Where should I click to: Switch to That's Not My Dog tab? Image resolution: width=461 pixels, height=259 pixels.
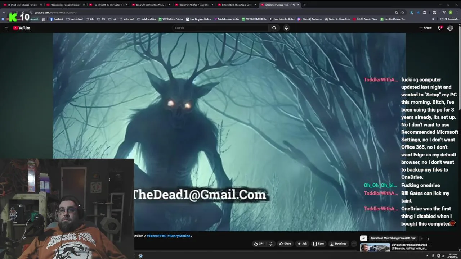tap(193, 5)
